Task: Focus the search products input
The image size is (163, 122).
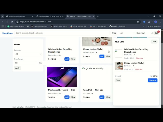Action: tap(62, 33)
